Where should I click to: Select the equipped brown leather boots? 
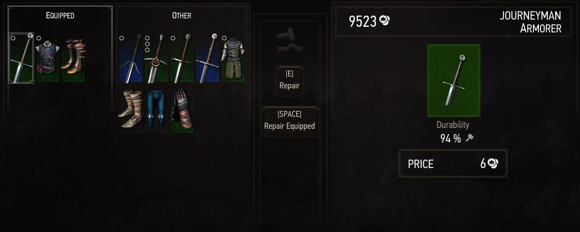[73, 58]
